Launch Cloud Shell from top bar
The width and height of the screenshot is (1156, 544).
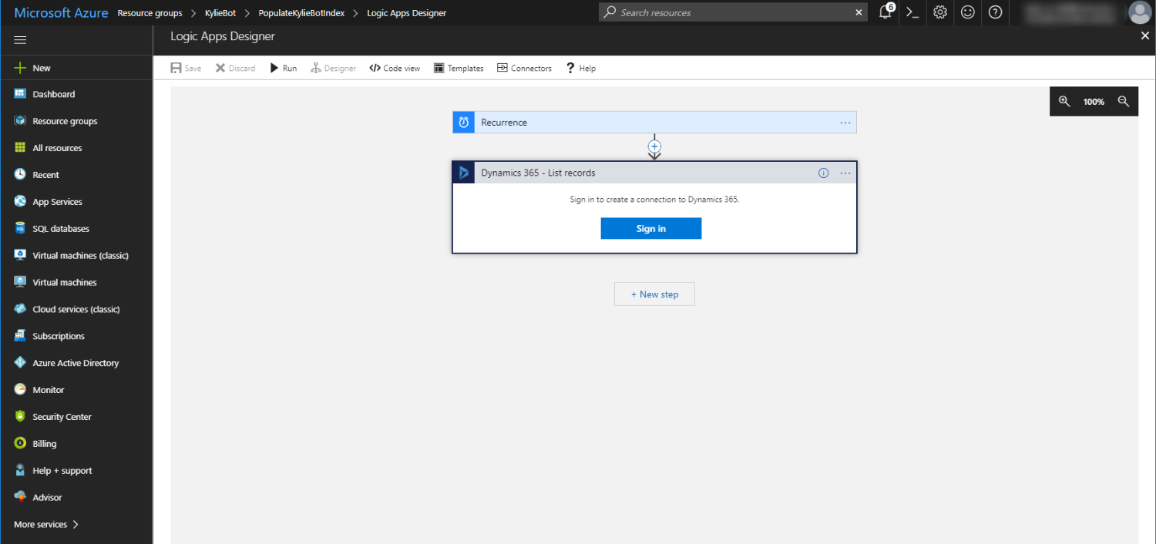point(912,12)
